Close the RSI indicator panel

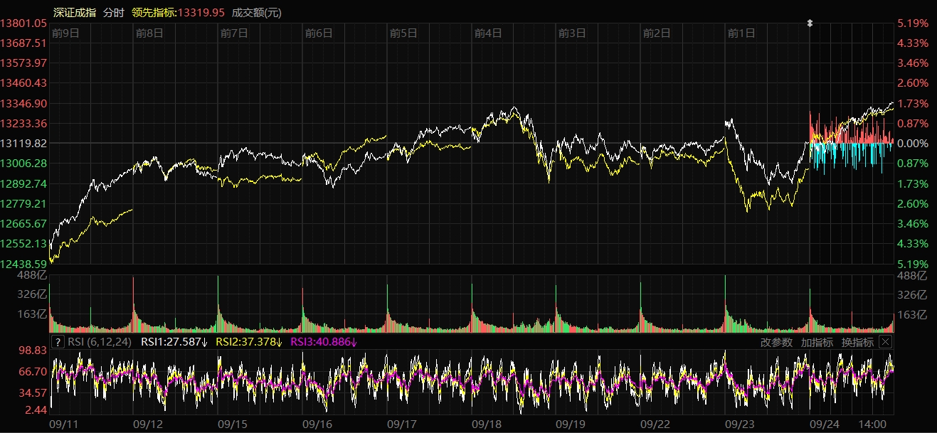(x=884, y=342)
